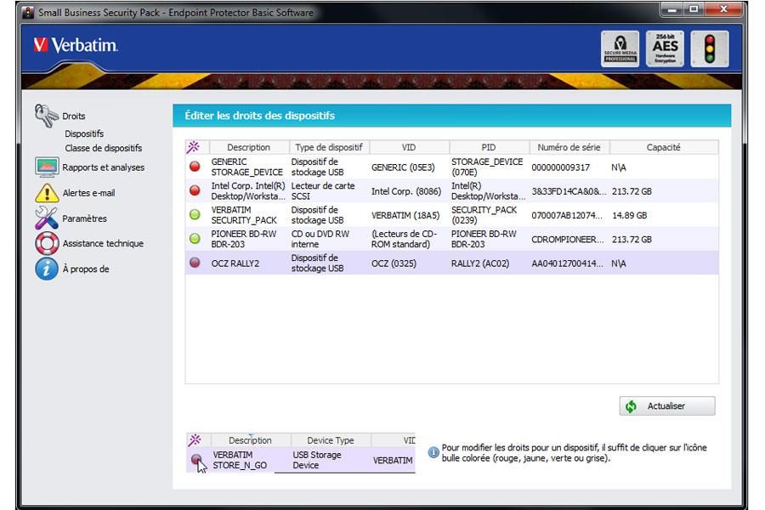Sort by the PID column header
This screenshot has width=765, height=510.
point(490,147)
